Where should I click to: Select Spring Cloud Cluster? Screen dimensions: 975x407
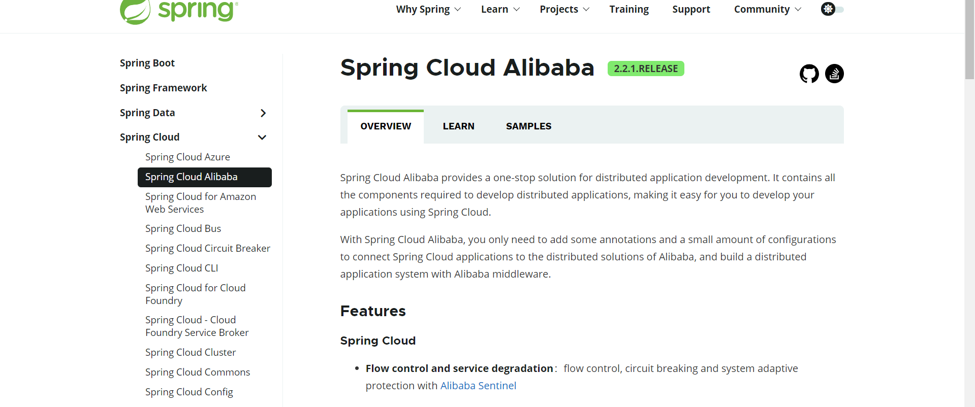191,352
